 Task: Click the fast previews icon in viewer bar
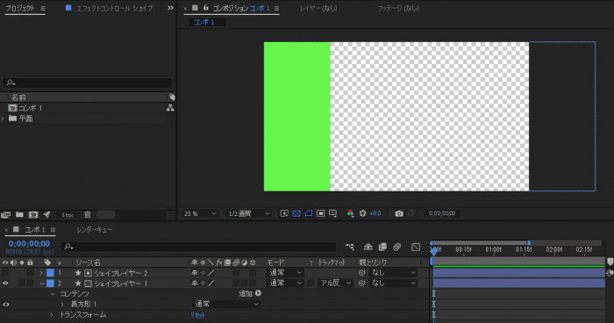click(x=321, y=213)
